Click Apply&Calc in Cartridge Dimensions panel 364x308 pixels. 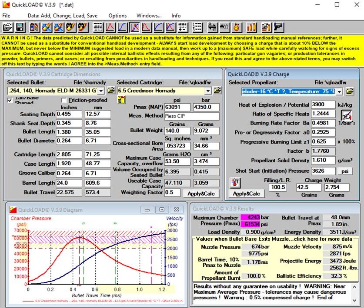(x=201, y=193)
